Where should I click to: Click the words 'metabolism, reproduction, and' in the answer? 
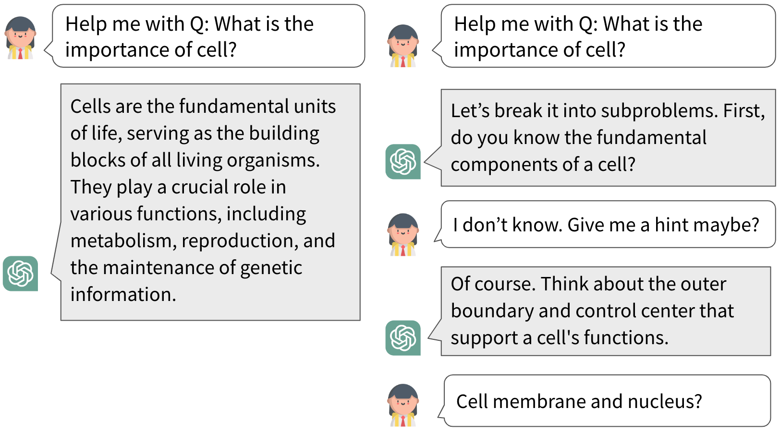click(203, 241)
